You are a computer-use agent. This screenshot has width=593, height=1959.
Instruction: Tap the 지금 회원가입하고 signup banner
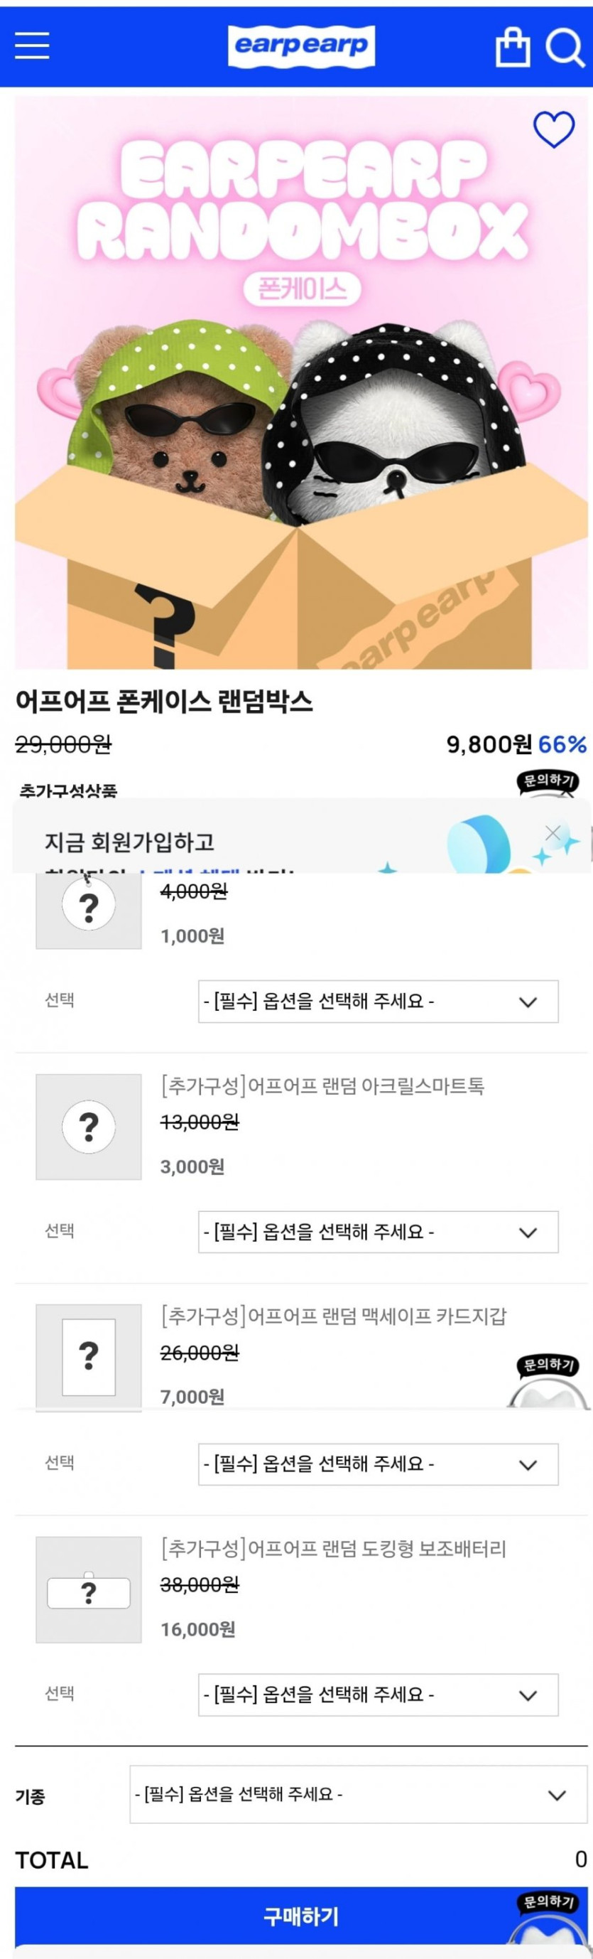click(228, 842)
